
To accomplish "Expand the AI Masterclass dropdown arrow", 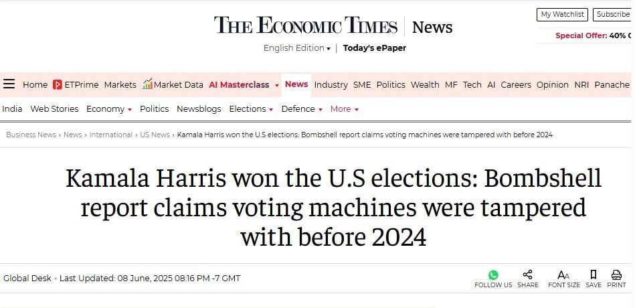I will tap(277, 86).
